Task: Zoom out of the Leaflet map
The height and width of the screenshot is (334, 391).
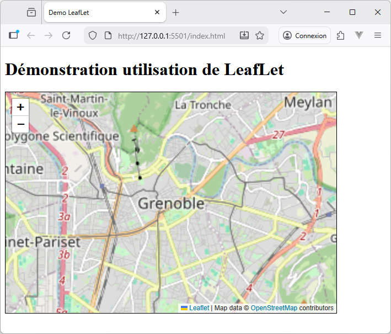Action: (20, 124)
